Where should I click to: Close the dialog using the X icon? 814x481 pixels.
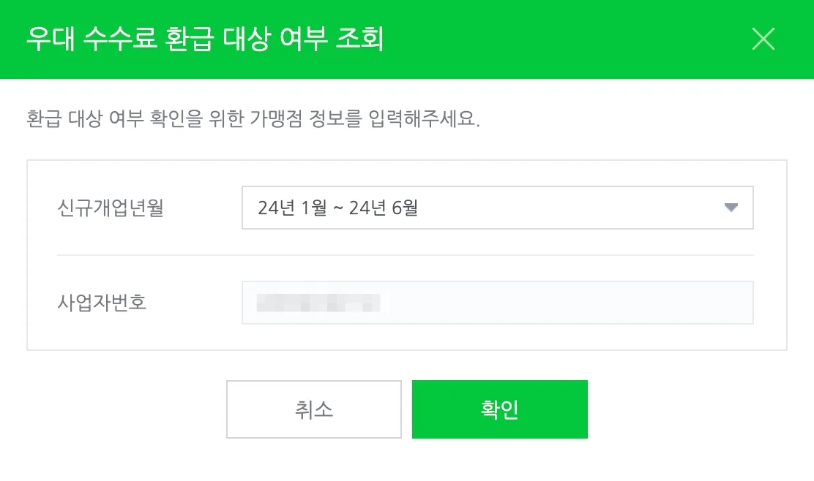point(763,39)
